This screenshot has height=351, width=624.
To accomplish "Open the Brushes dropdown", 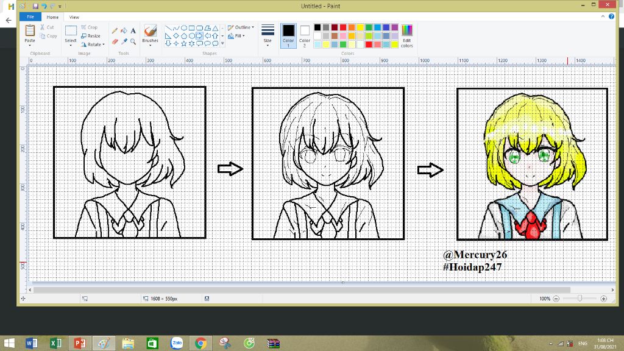I will [150, 45].
